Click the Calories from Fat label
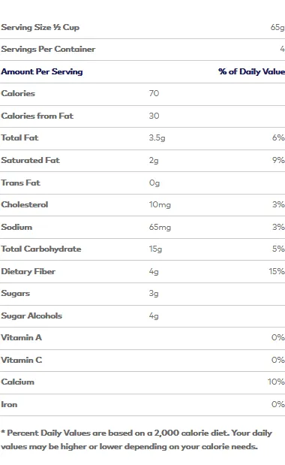Image resolution: width=285 pixels, height=465 pixels. [37, 116]
